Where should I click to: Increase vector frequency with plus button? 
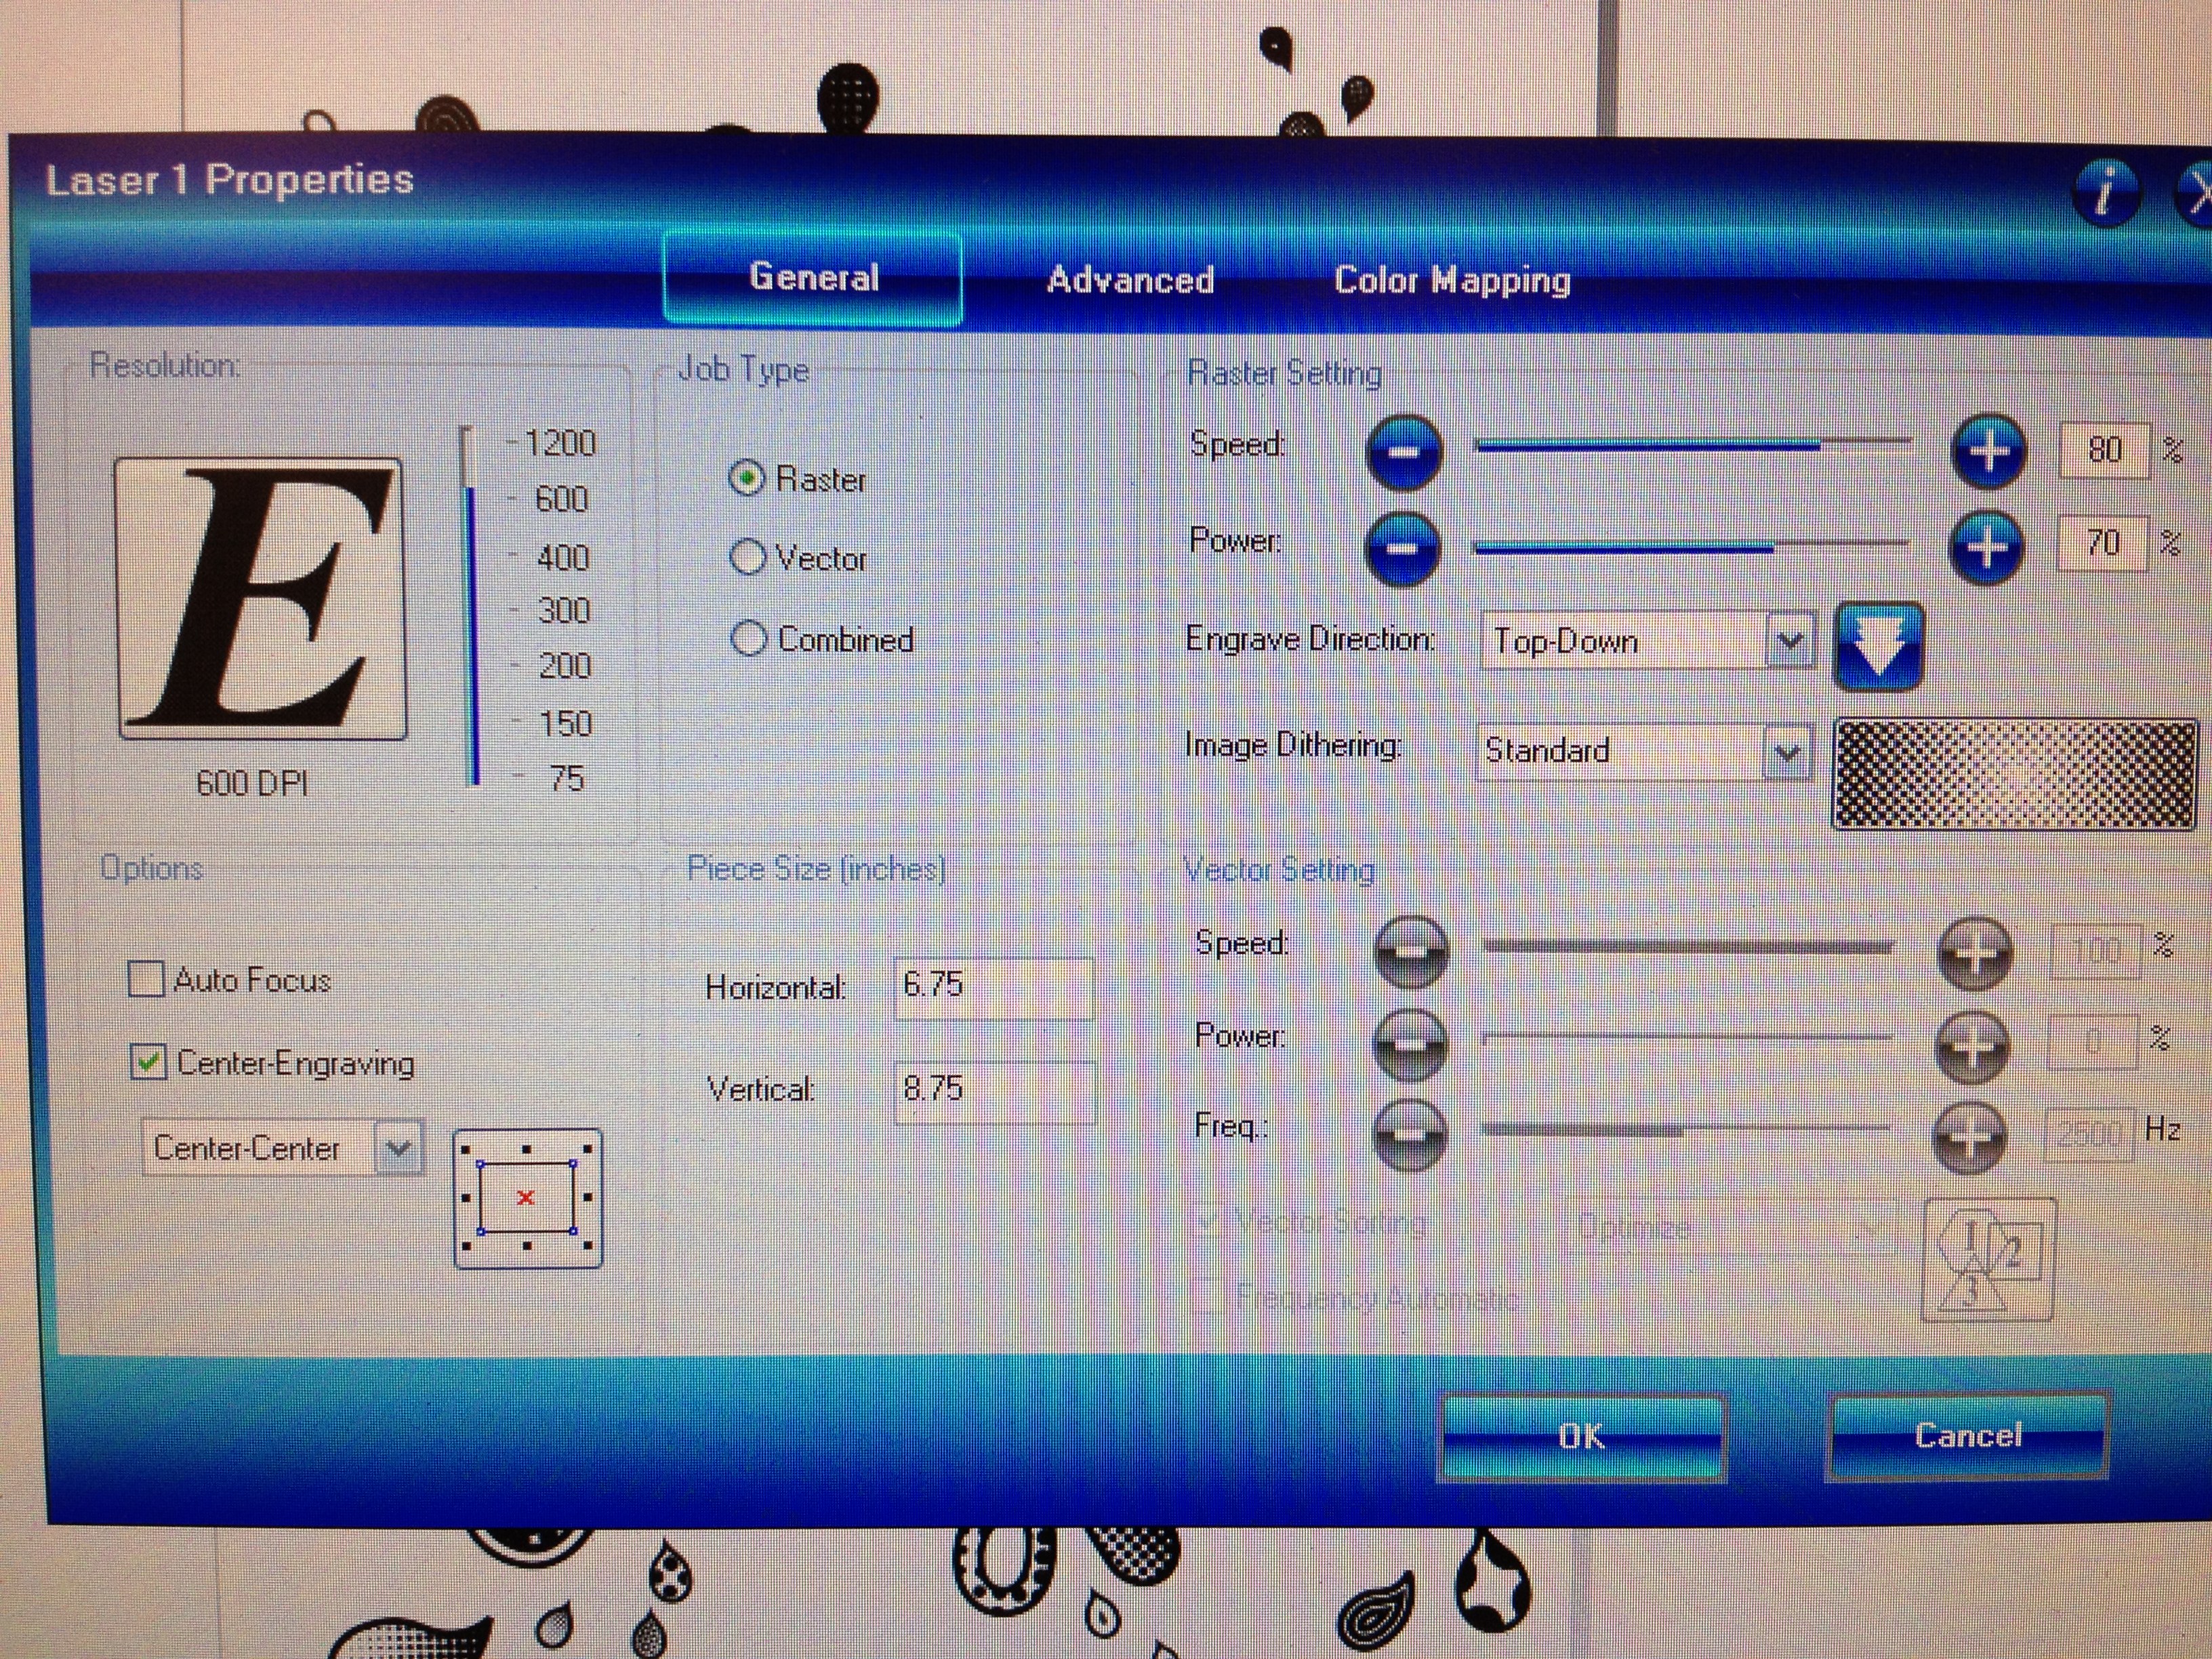click(1969, 1138)
